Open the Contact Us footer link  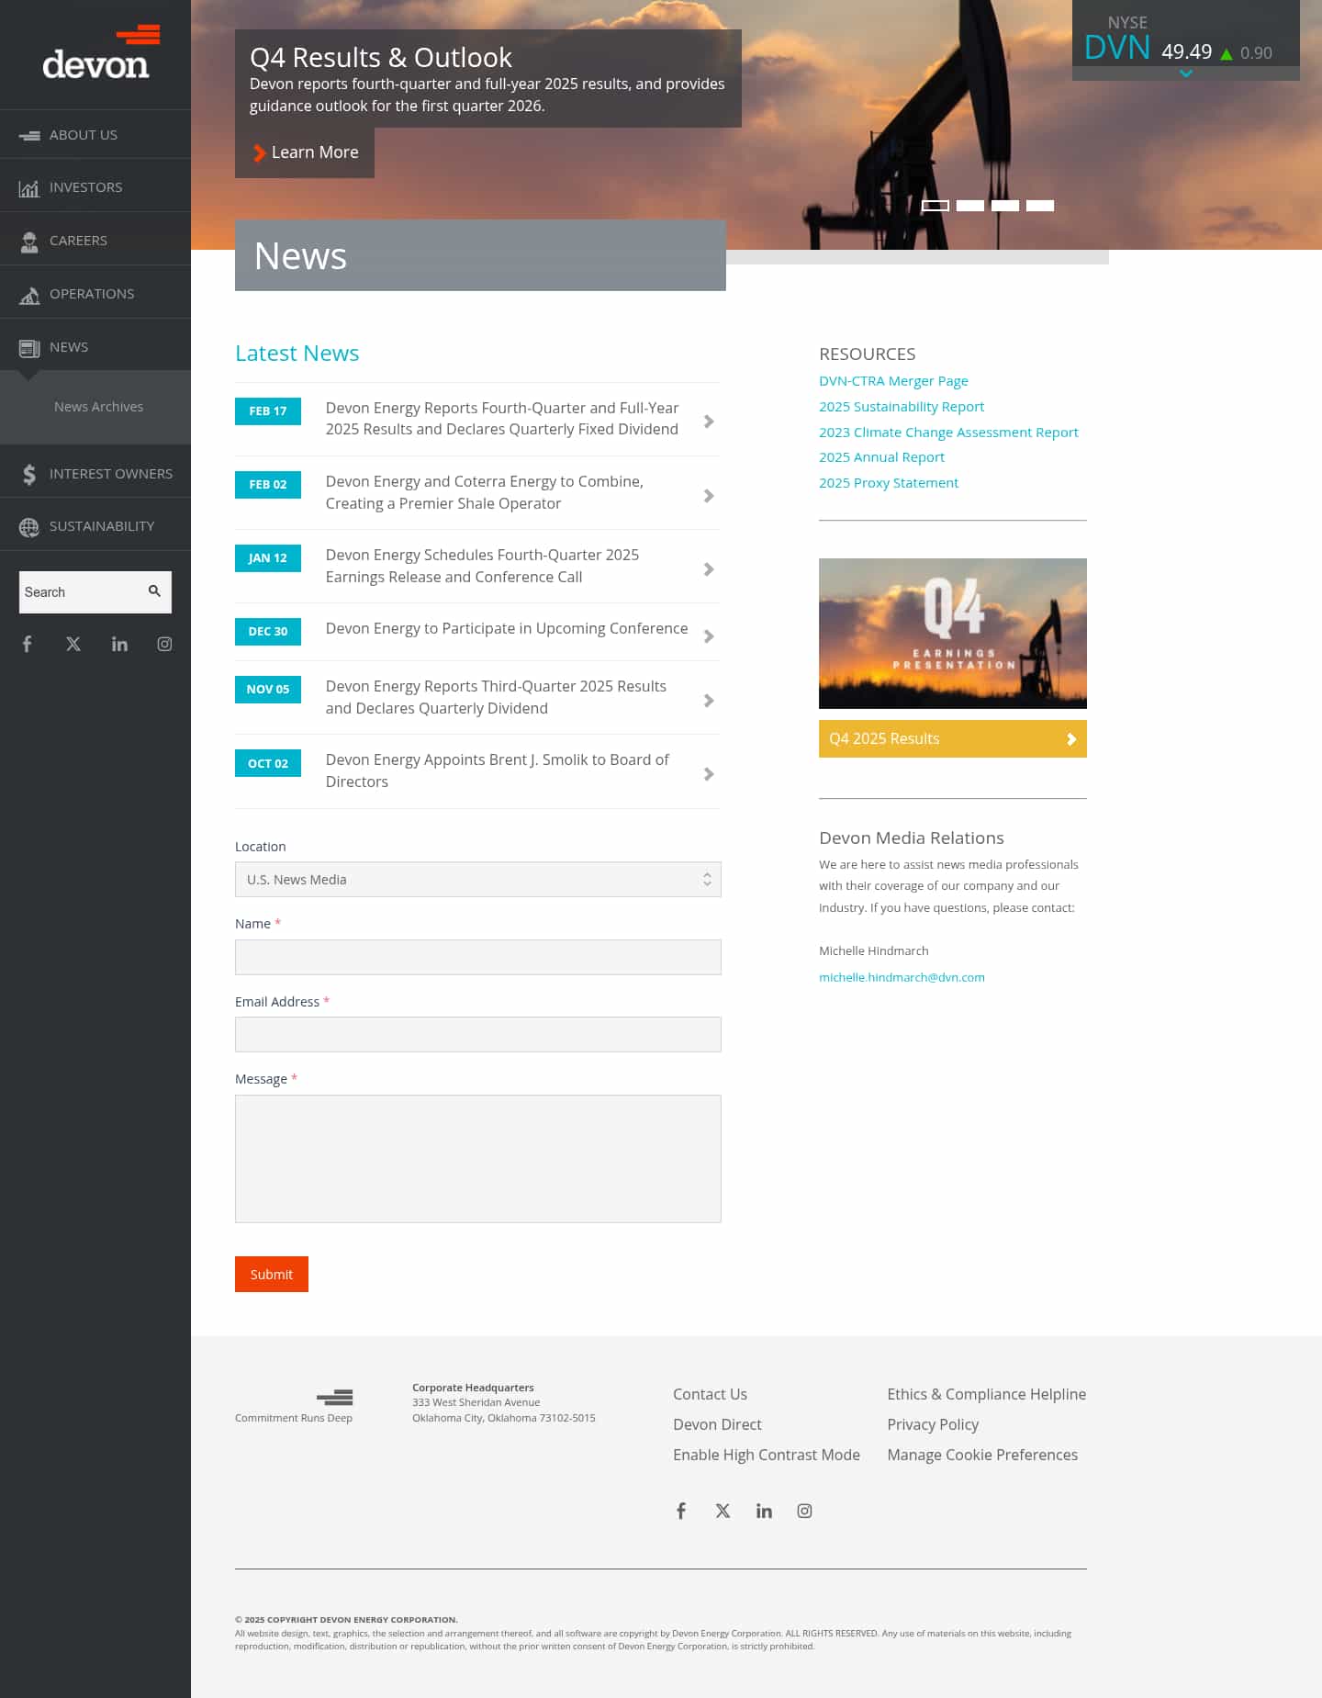710,1394
